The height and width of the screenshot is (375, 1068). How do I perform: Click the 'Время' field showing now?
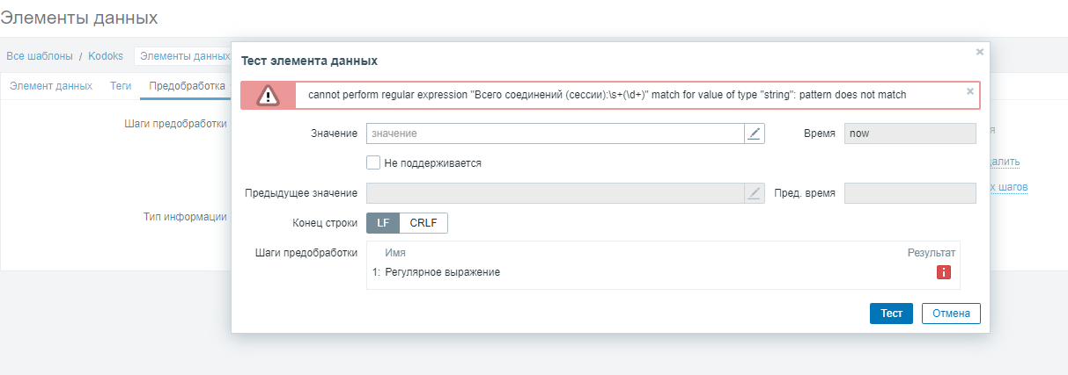click(x=910, y=133)
